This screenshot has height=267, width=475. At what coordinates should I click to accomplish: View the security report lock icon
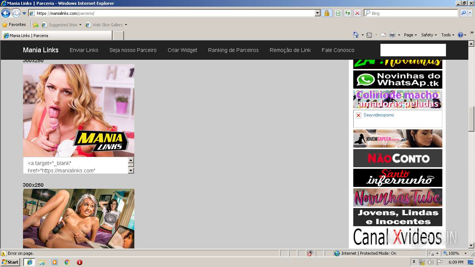tap(327, 13)
